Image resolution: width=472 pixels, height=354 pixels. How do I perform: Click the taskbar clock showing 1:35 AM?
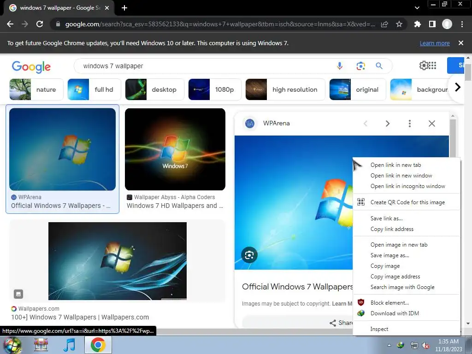click(448, 345)
